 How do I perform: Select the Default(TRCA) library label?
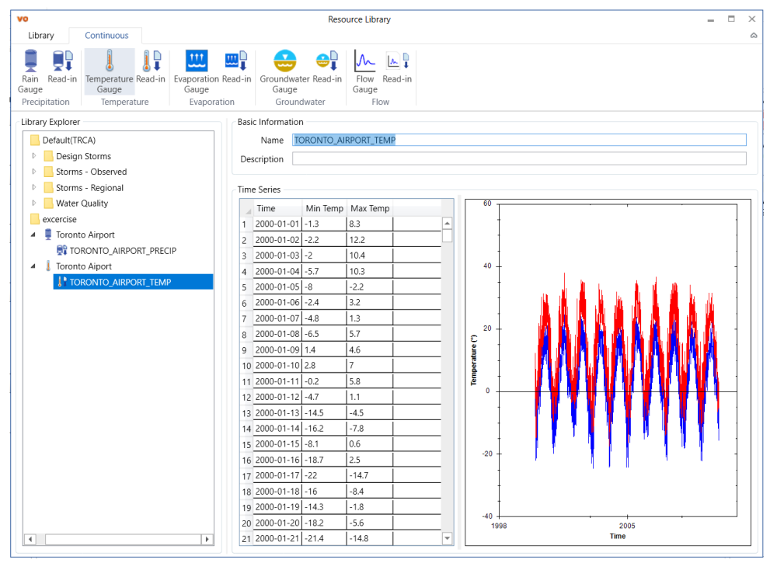click(x=69, y=140)
